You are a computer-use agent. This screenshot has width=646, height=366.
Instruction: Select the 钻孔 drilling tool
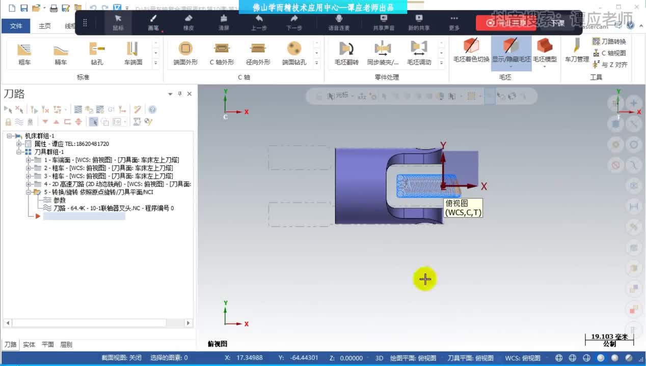(97, 54)
